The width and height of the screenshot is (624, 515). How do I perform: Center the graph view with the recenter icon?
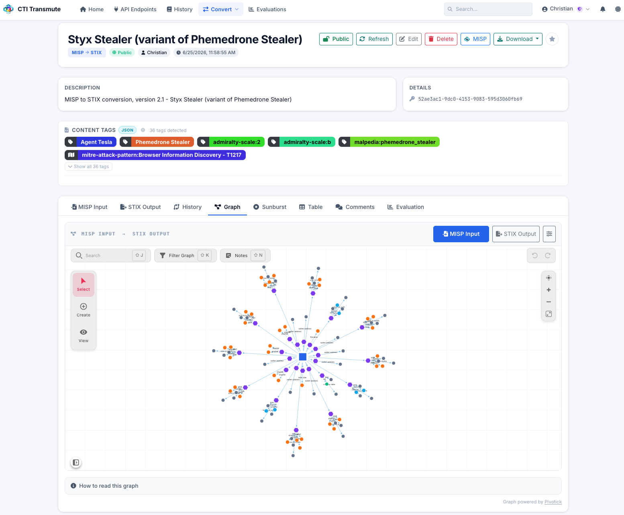point(549,278)
